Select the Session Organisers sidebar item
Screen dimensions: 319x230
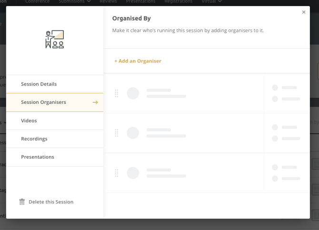44,102
